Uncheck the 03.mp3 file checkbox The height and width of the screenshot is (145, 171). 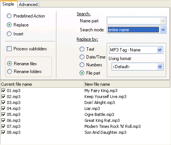[x=3, y=103]
